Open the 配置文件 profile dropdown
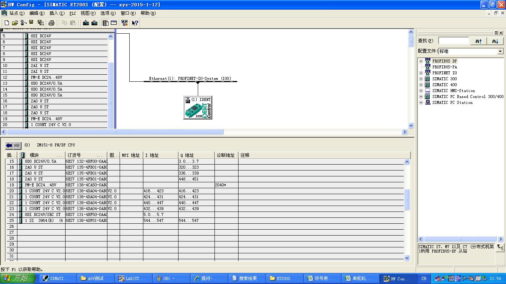The width and height of the screenshot is (506, 284). (x=500, y=51)
